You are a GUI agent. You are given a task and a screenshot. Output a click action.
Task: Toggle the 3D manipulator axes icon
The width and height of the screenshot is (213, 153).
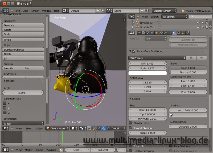coord(95,128)
